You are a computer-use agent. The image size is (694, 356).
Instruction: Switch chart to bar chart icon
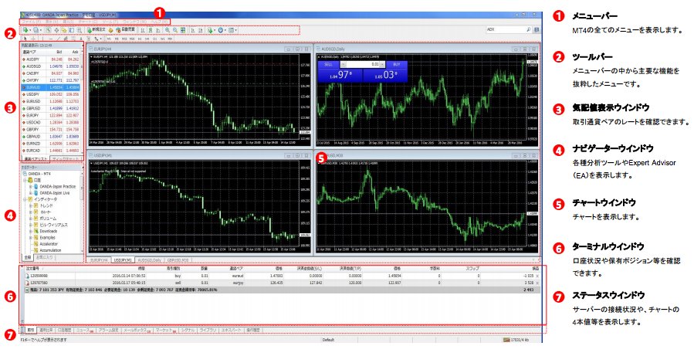tap(143, 30)
